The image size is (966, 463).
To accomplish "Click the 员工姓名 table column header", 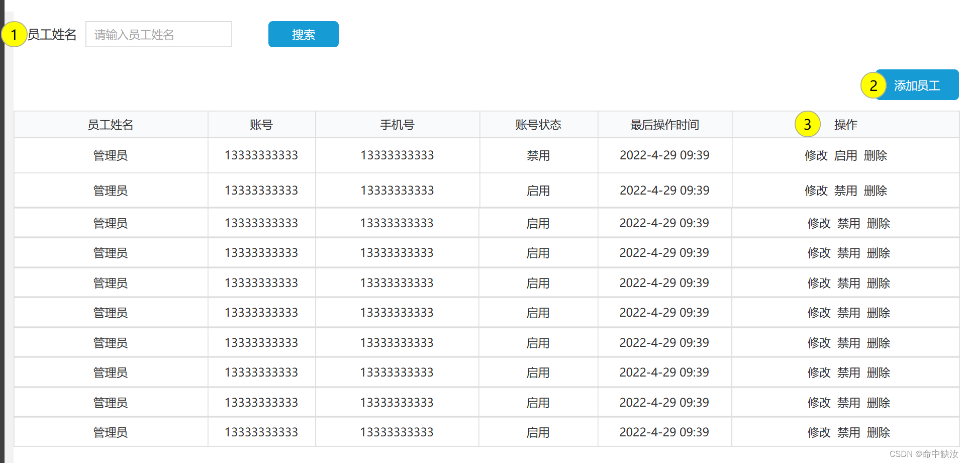I will [x=111, y=125].
